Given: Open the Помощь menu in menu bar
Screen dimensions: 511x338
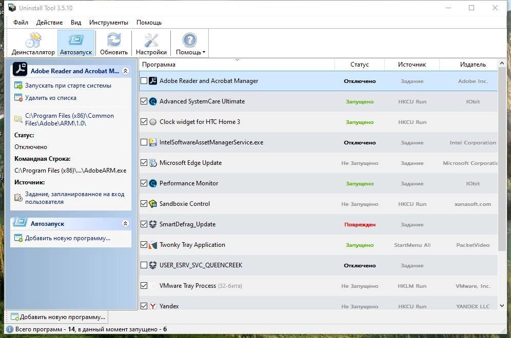Looking at the screenshot, I should coord(149,23).
